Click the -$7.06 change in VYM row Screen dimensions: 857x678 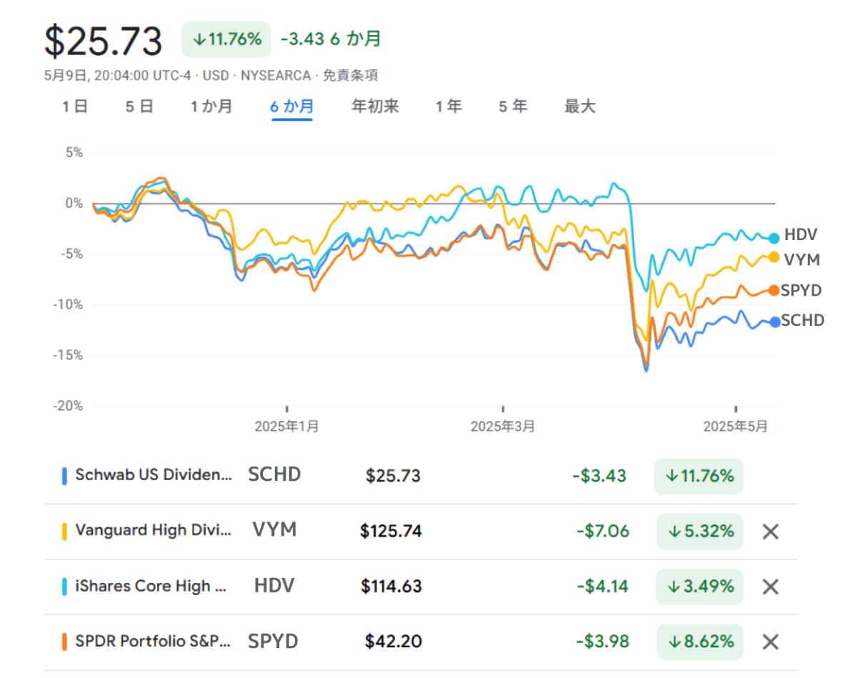point(603,531)
